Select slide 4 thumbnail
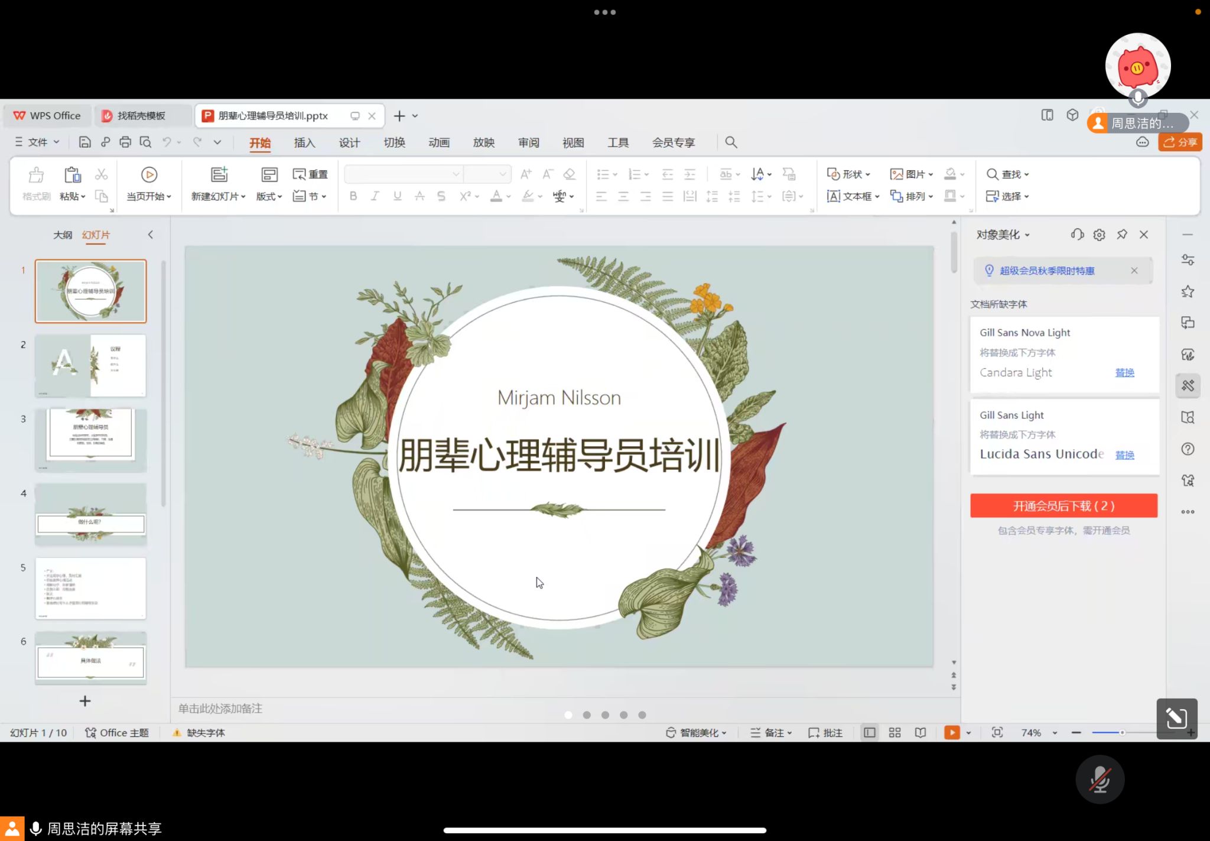The height and width of the screenshot is (841, 1210). (x=90, y=515)
